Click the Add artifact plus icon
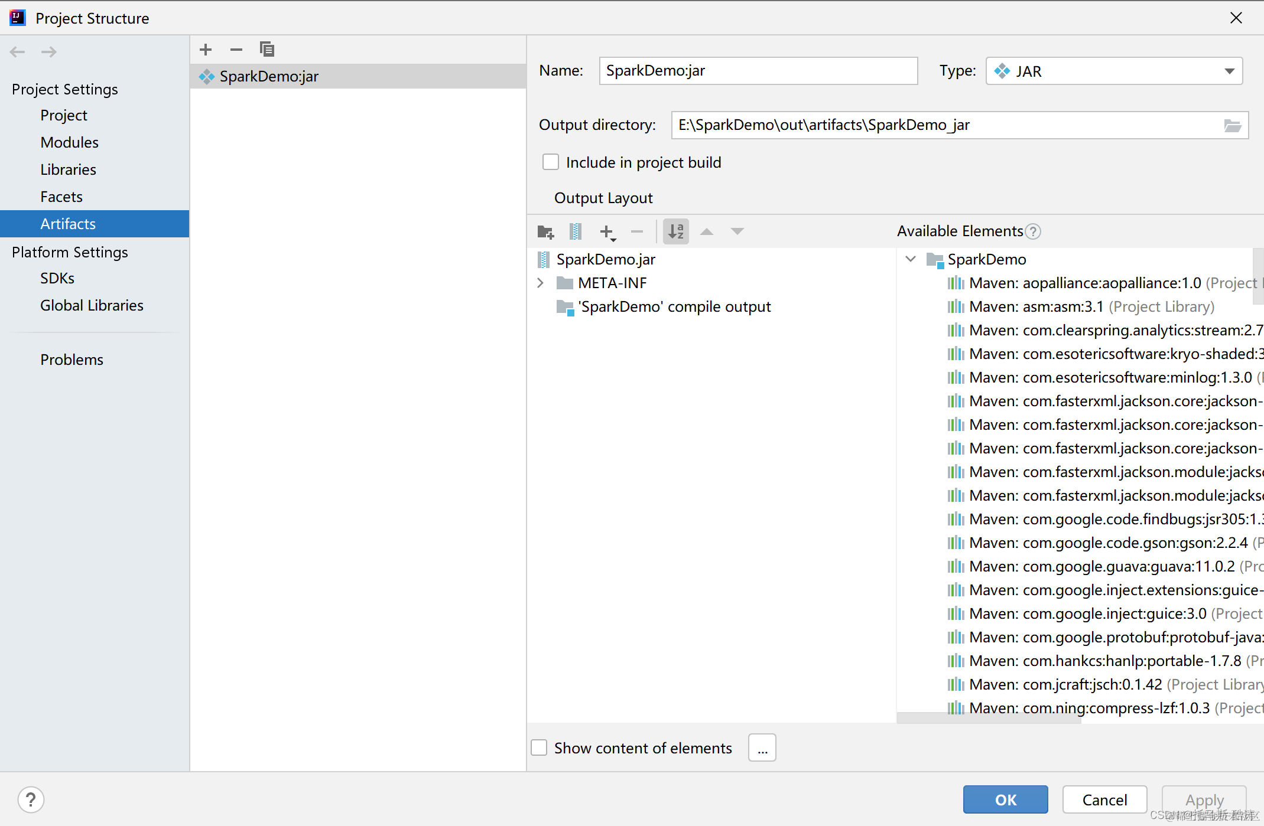This screenshot has width=1264, height=826. (x=206, y=50)
